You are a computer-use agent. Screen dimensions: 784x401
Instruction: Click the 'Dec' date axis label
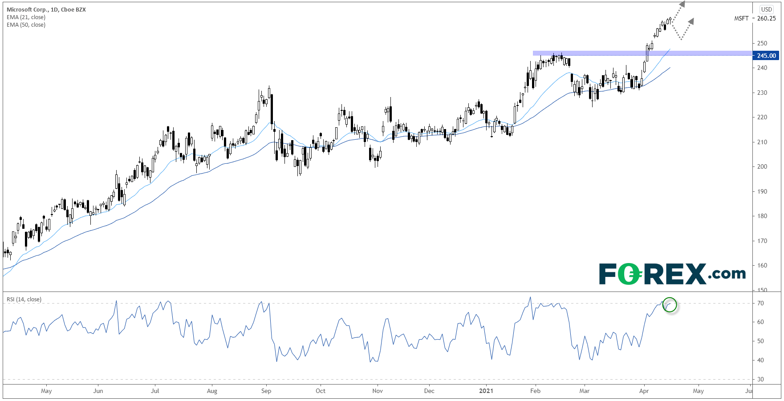coord(429,391)
